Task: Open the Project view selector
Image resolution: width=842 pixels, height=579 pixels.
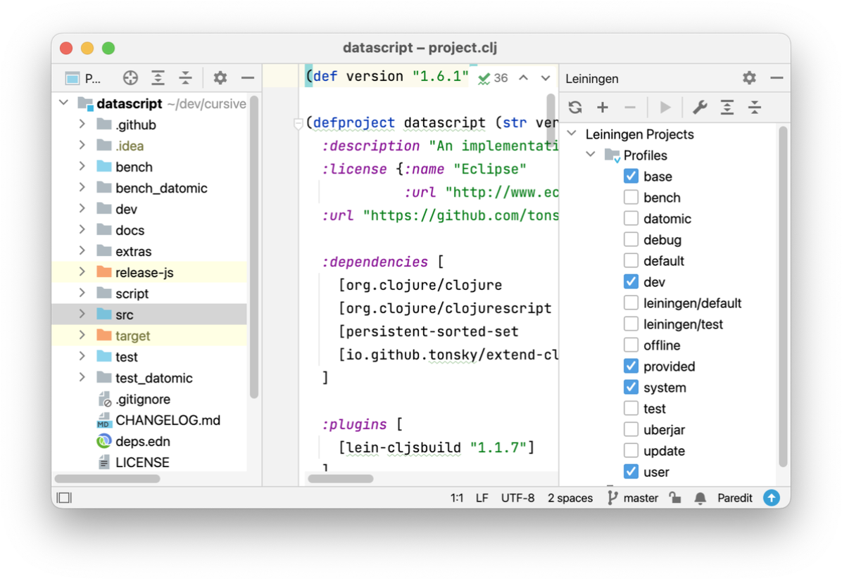Action: (x=83, y=78)
